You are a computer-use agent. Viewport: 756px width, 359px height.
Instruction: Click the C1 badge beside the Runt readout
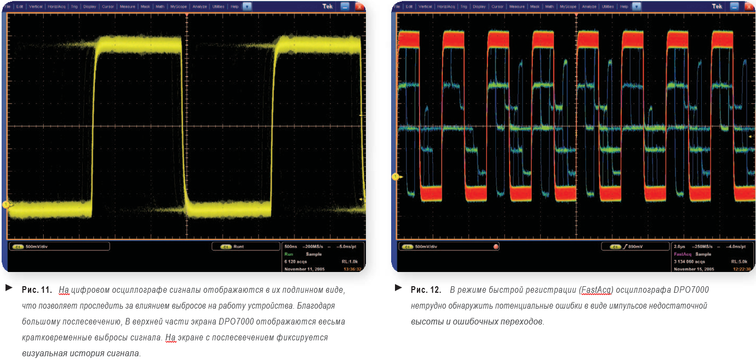(x=226, y=247)
